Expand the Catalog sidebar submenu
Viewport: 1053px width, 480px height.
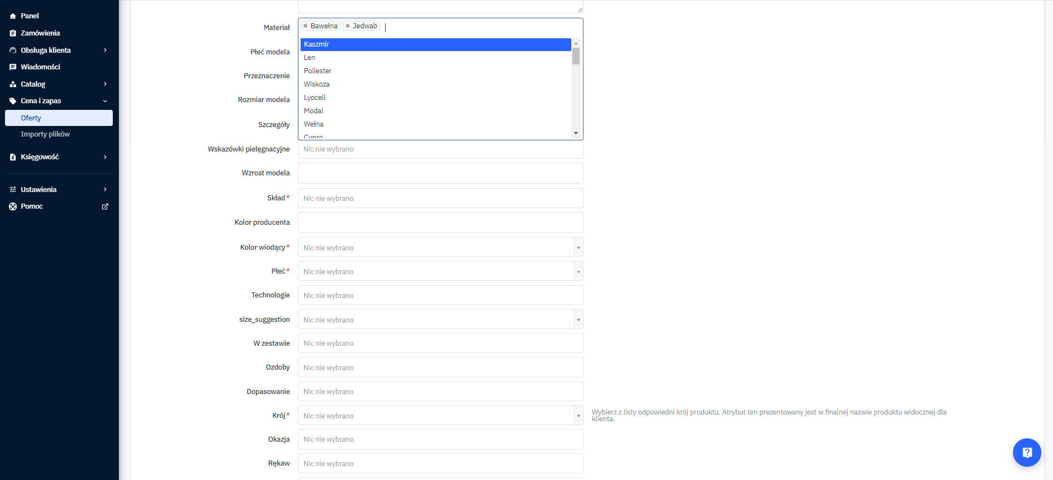[x=105, y=84]
